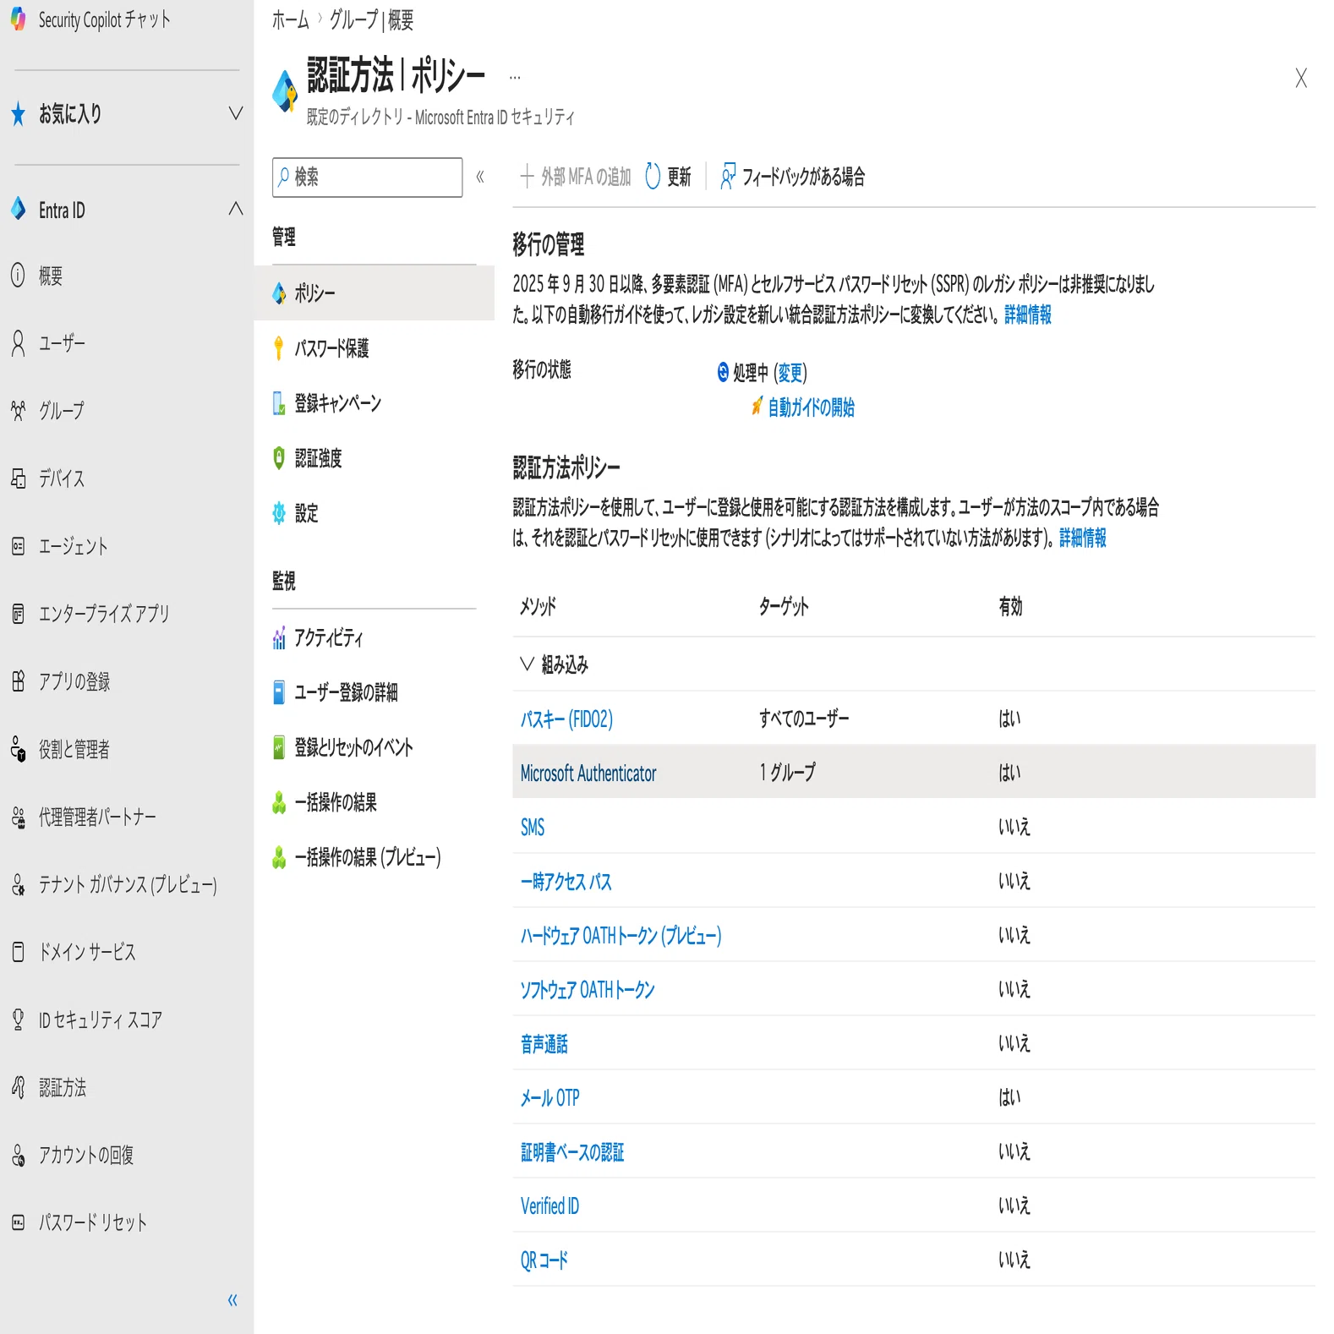Open the more options ellipsis by title

point(514,78)
